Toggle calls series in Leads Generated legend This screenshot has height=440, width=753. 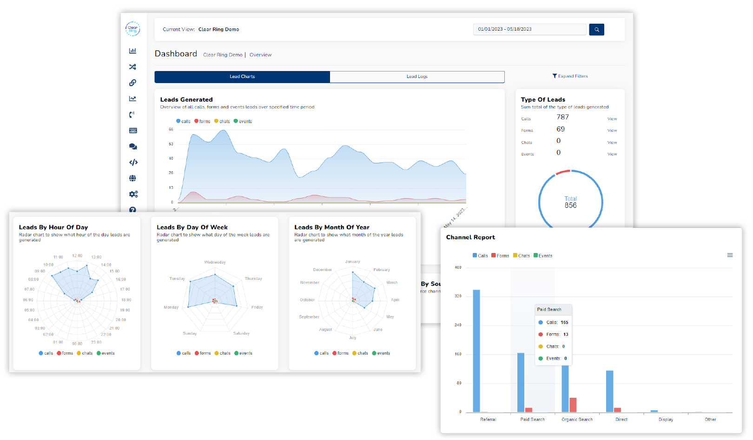click(x=183, y=121)
